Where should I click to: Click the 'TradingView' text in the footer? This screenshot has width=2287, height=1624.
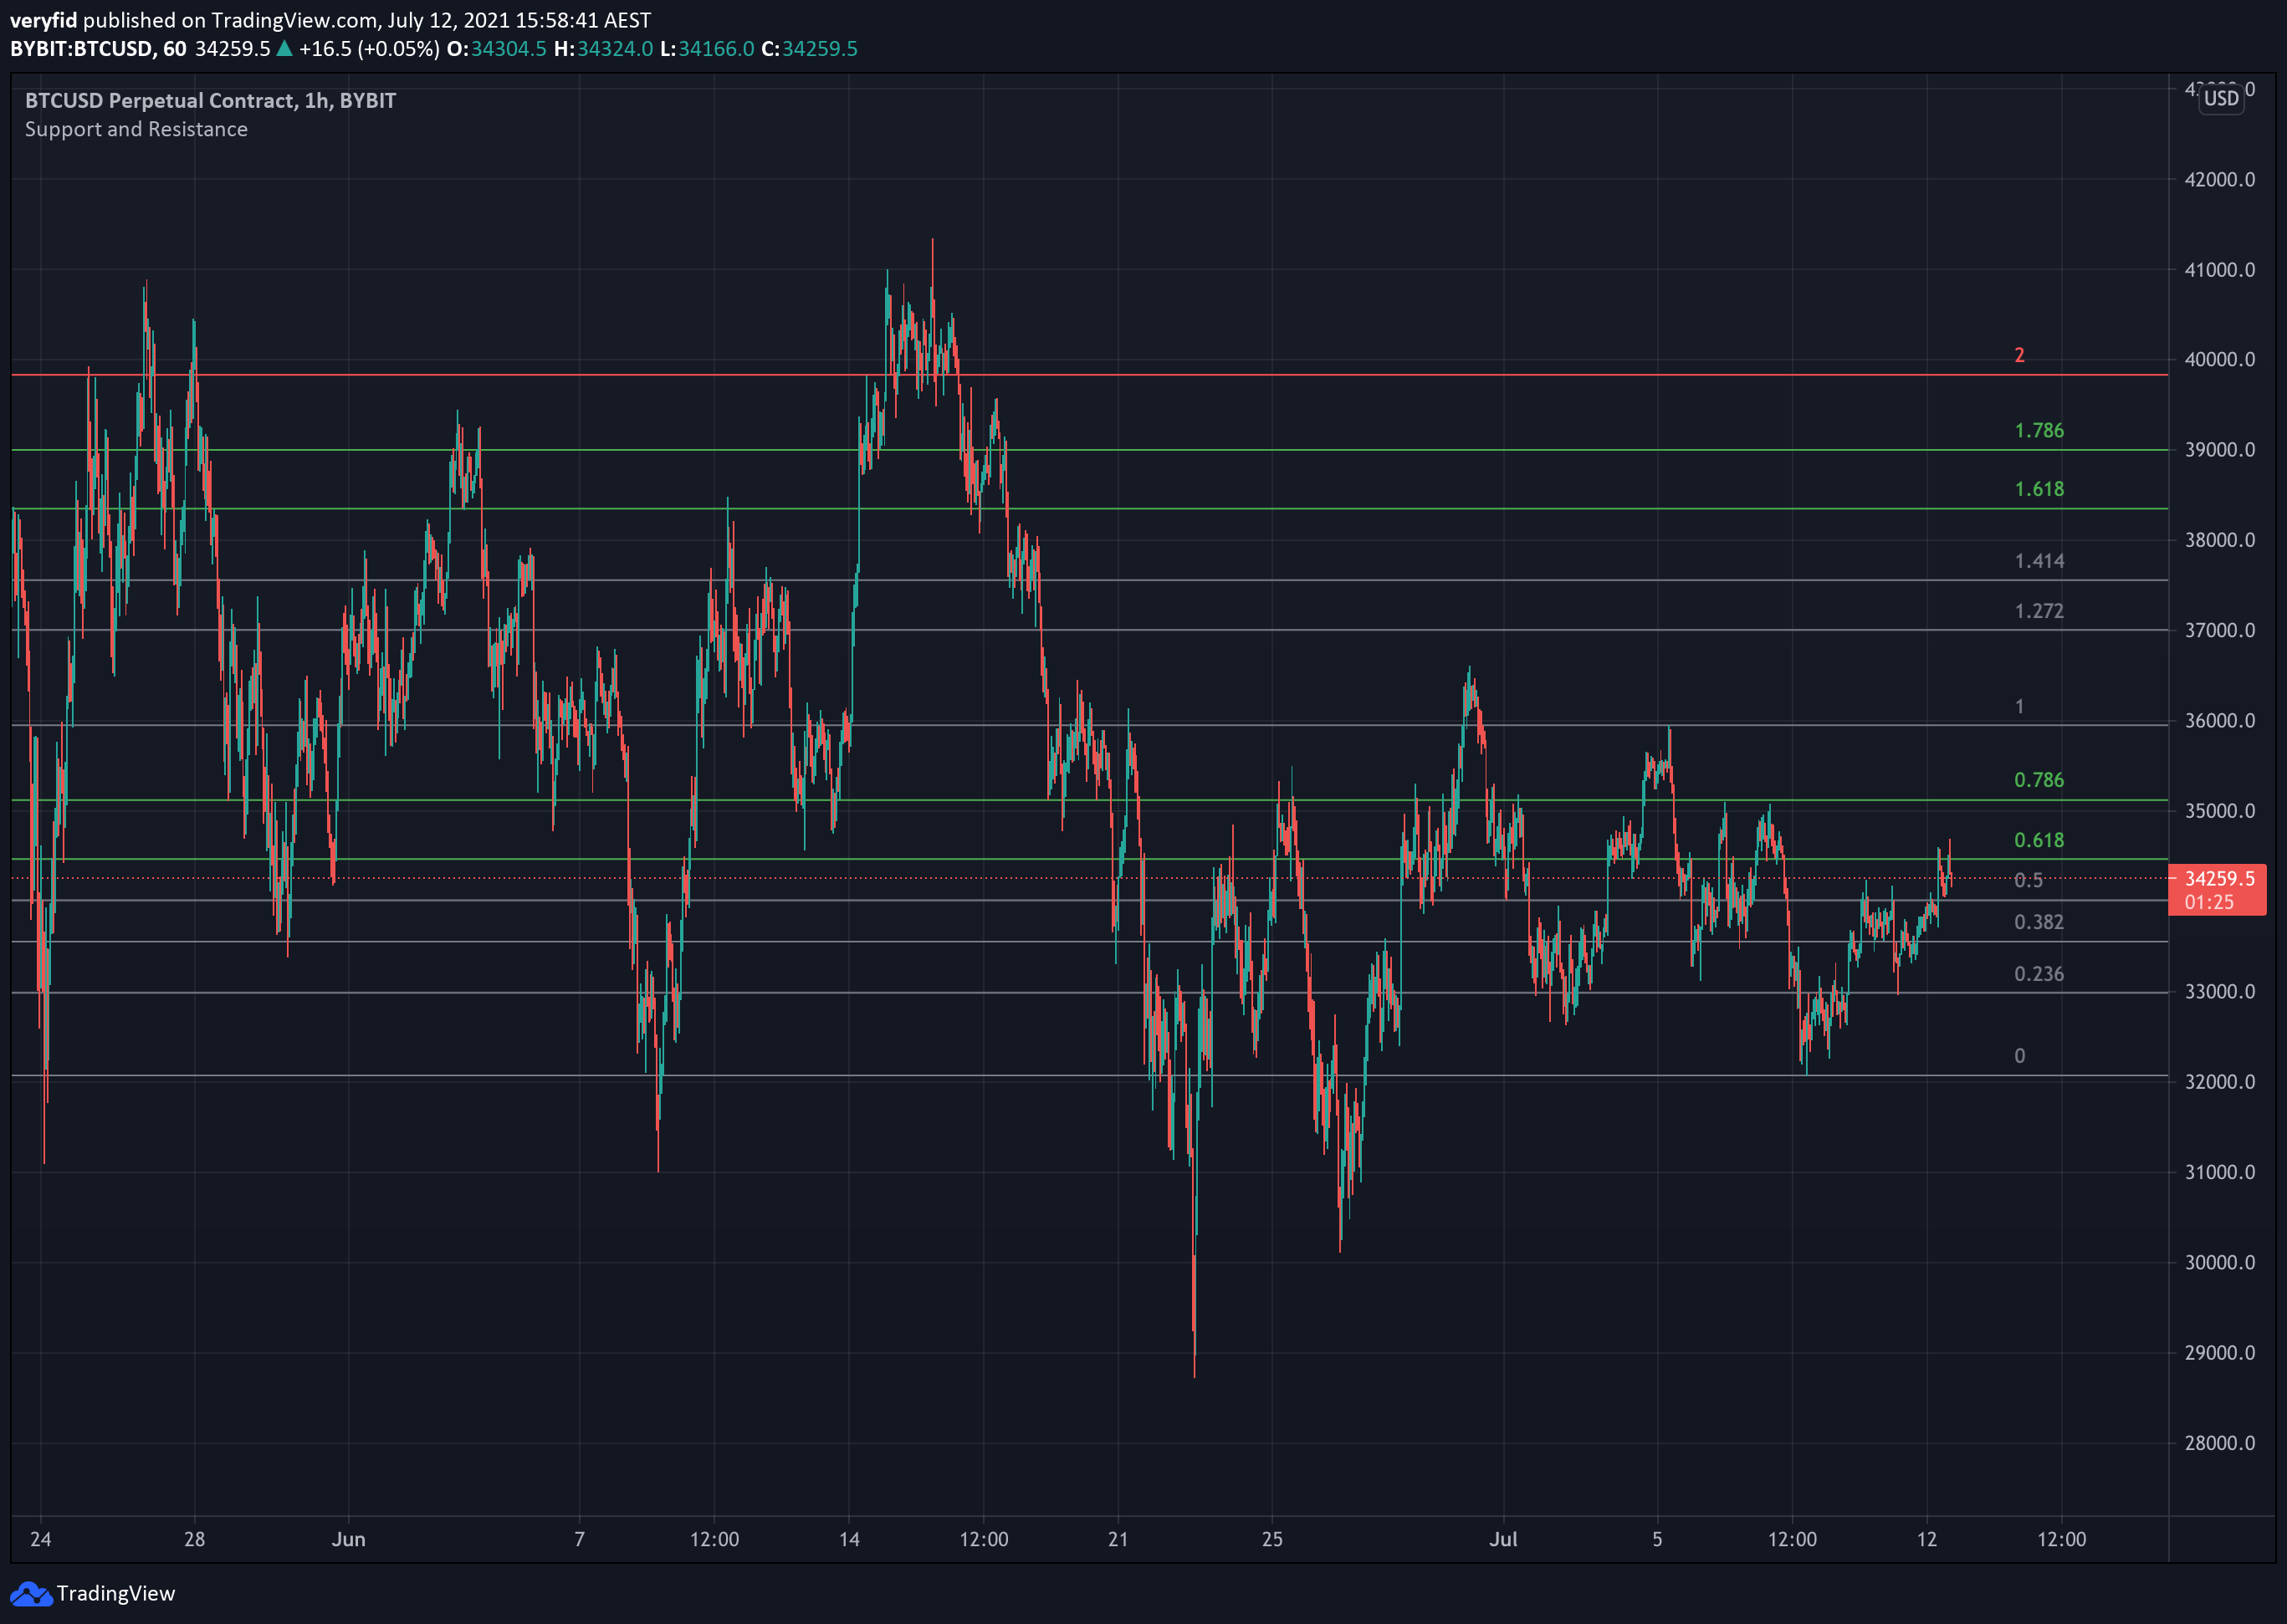116,1593
